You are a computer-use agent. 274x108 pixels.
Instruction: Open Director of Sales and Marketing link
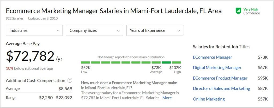(x=221, y=88)
